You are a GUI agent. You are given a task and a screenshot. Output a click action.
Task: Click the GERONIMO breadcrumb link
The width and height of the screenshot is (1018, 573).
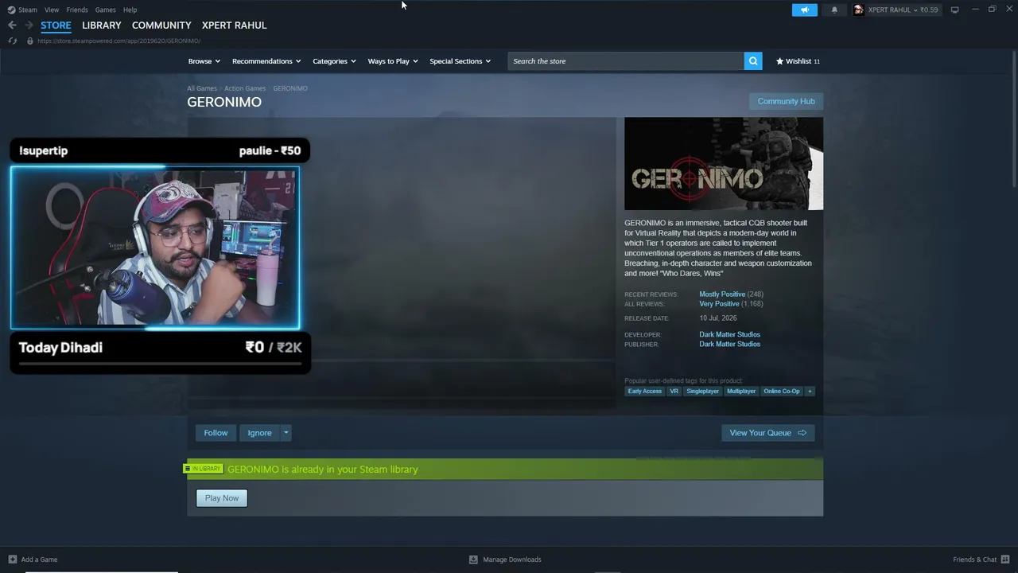pyautogui.click(x=290, y=88)
